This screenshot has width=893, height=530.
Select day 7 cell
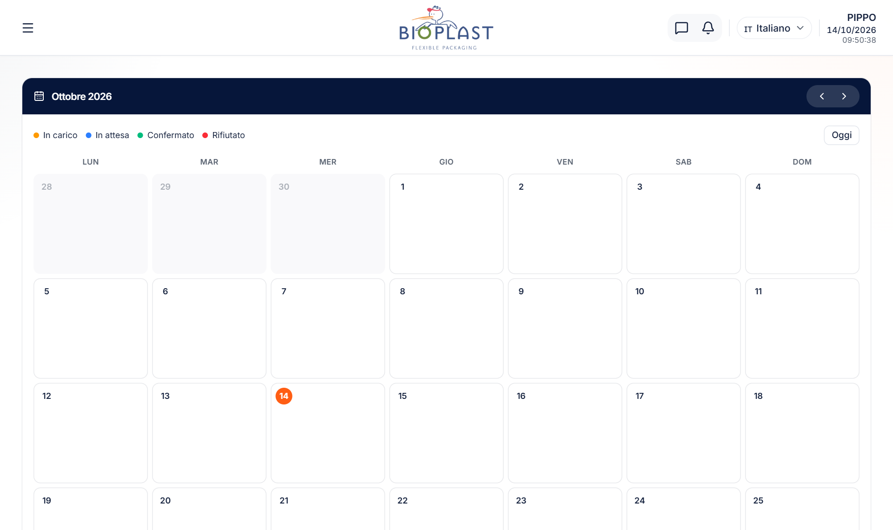point(328,328)
